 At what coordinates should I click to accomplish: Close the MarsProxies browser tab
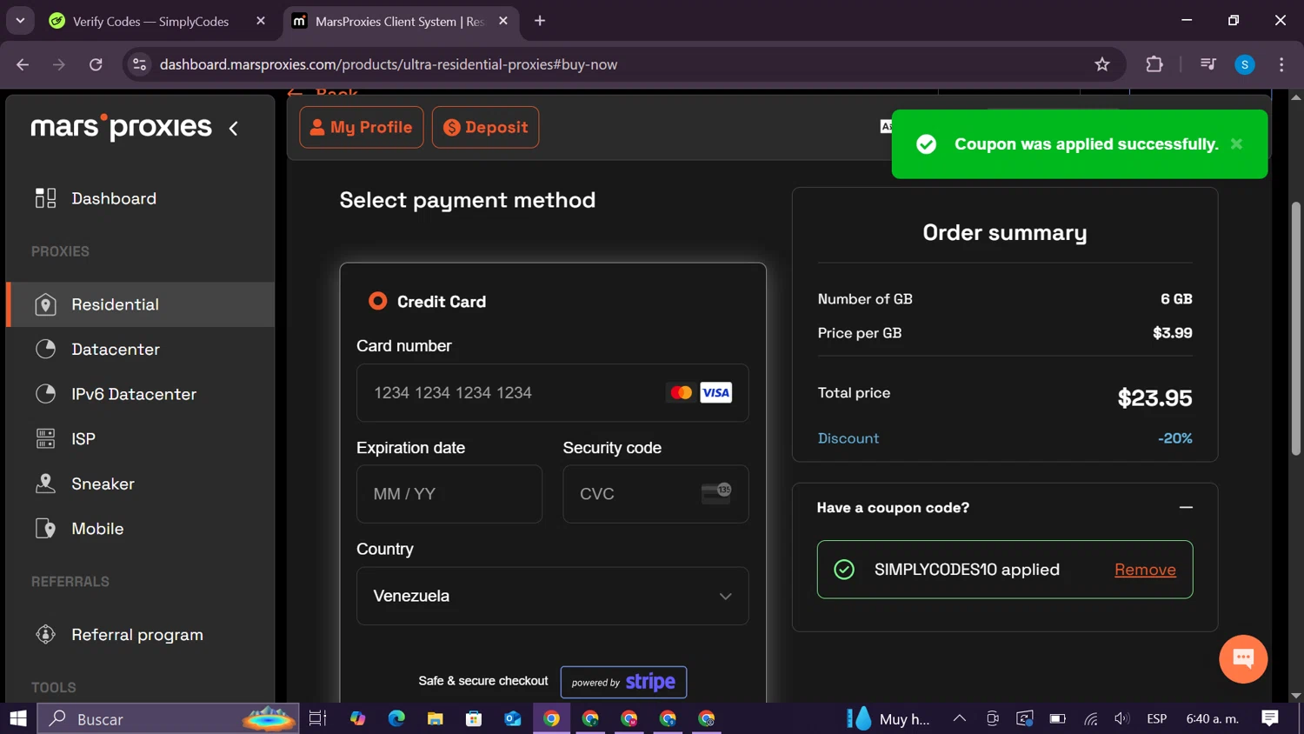point(503,21)
